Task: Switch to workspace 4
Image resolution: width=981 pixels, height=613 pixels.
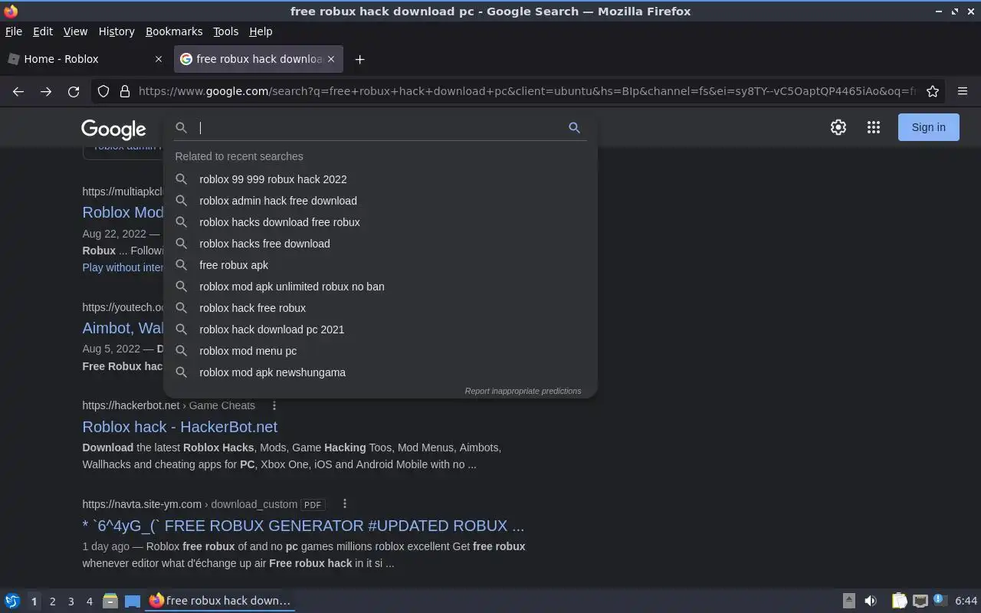Action: 89,602
